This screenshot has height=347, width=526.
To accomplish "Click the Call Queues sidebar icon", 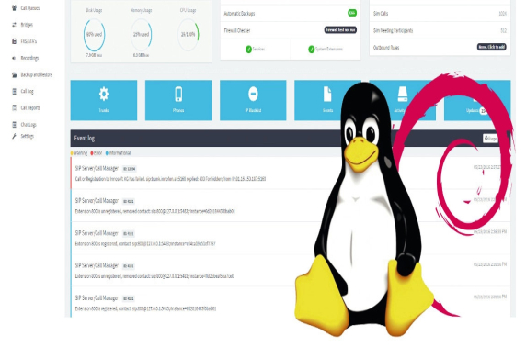I will [x=14, y=7].
